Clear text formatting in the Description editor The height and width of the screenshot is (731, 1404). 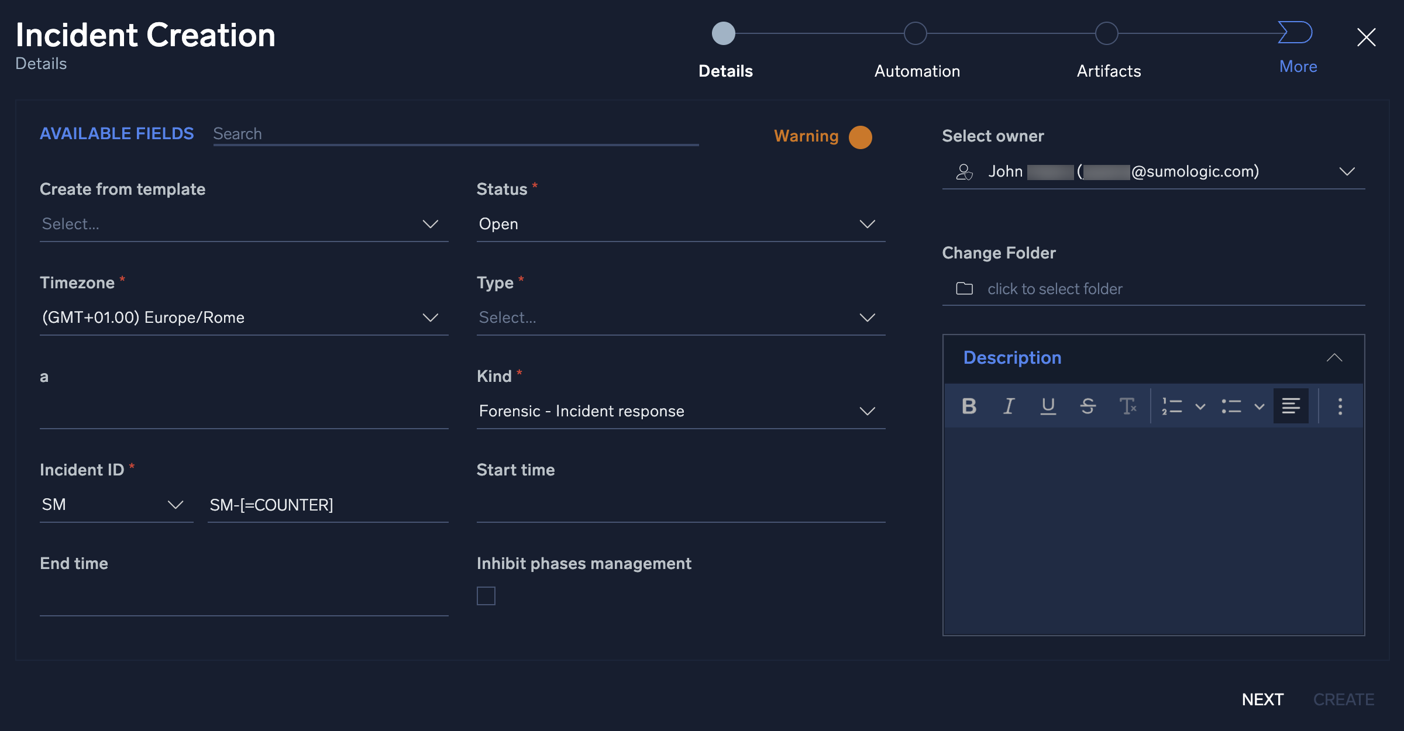(1128, 406)
